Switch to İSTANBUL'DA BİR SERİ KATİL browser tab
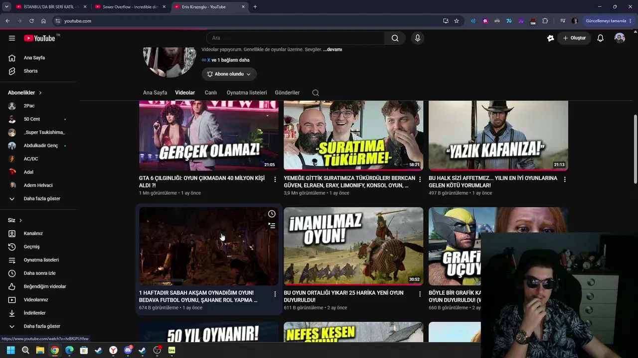Image resolution: width=638 pixels, height=358 pixels. pyautogui.click(x=52, y=7)
